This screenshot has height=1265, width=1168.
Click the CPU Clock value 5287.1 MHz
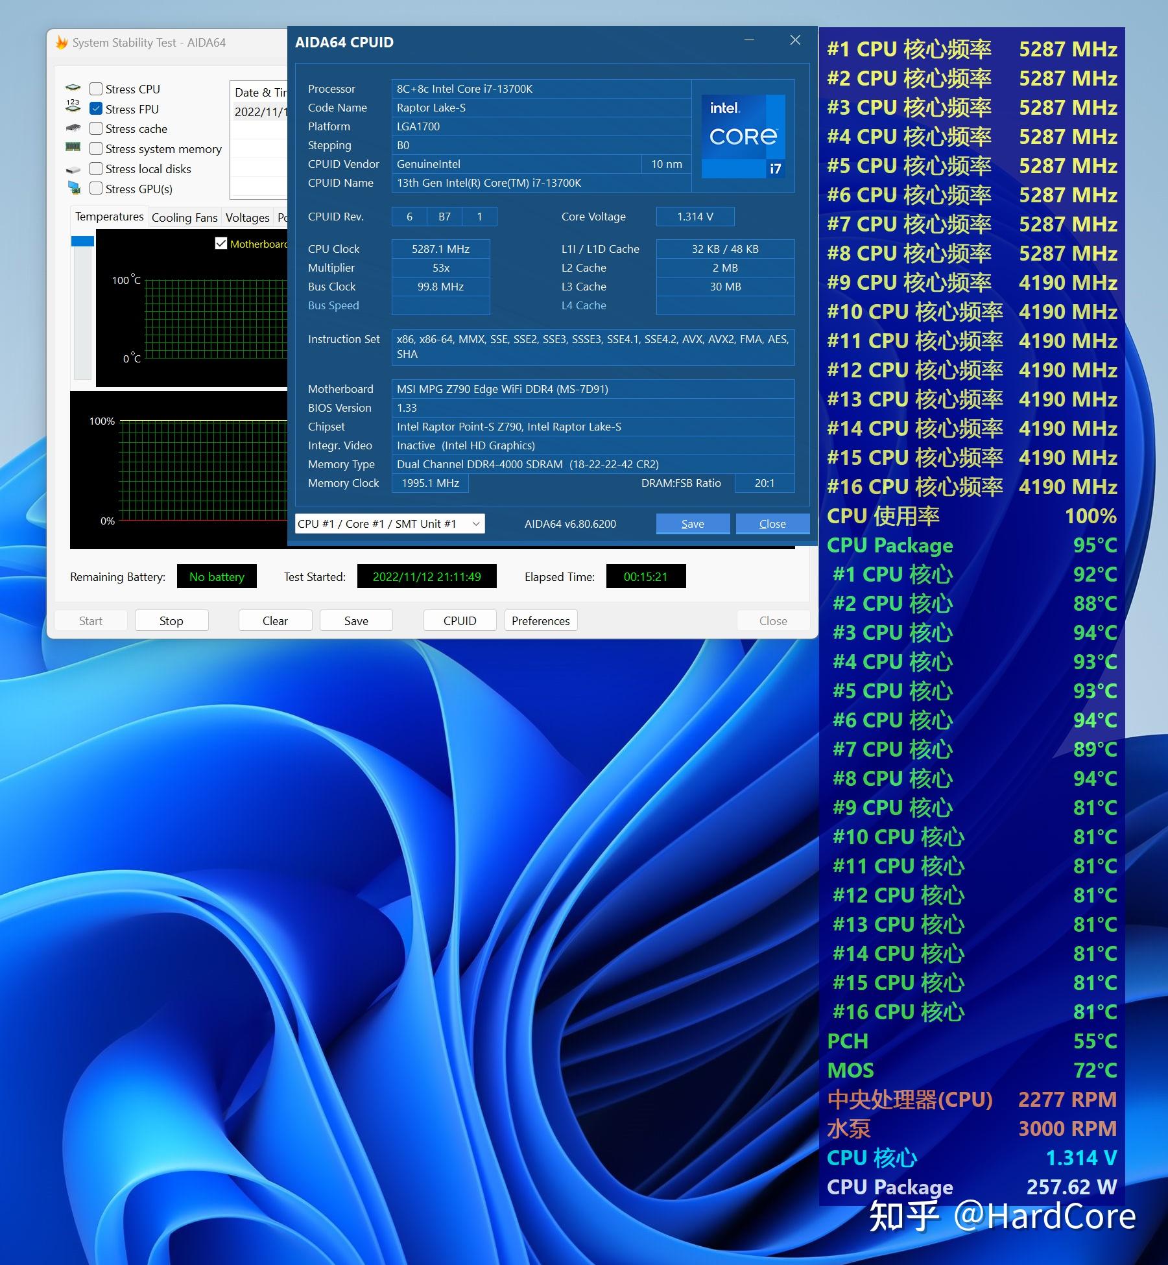click(x=440, y=249)
